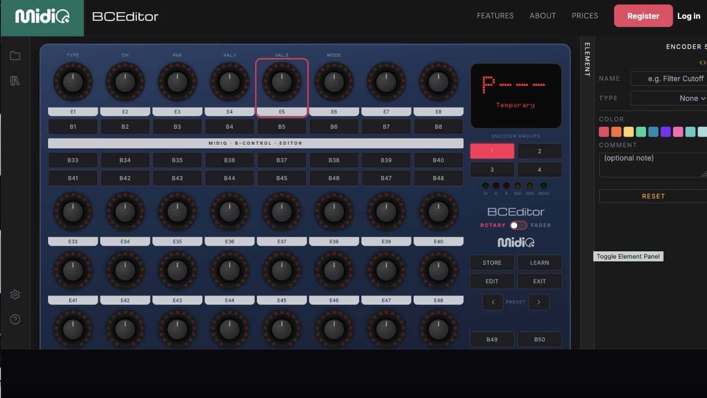Pick the green color swatch
This screenshot has width=707, height=398.
641,132
